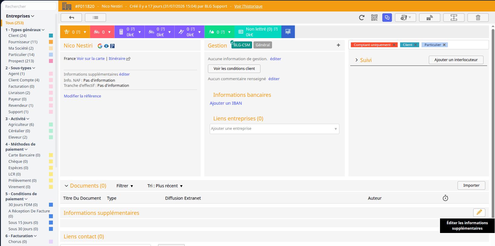Select the Tous (253) filter
The image size is (495, 246).
(15, 23)
